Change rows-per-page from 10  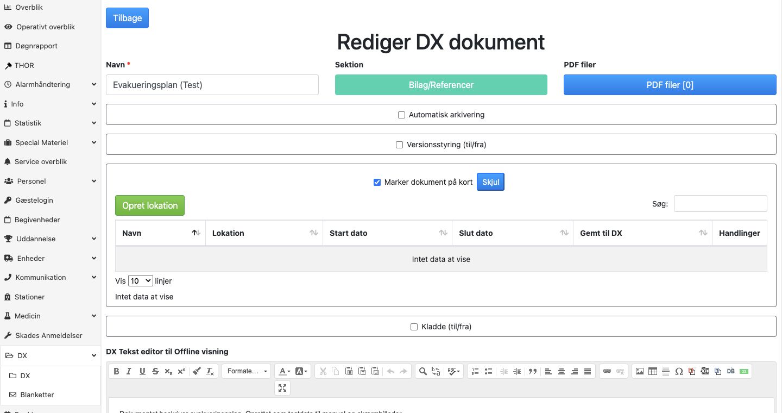[x=140, y=281]
